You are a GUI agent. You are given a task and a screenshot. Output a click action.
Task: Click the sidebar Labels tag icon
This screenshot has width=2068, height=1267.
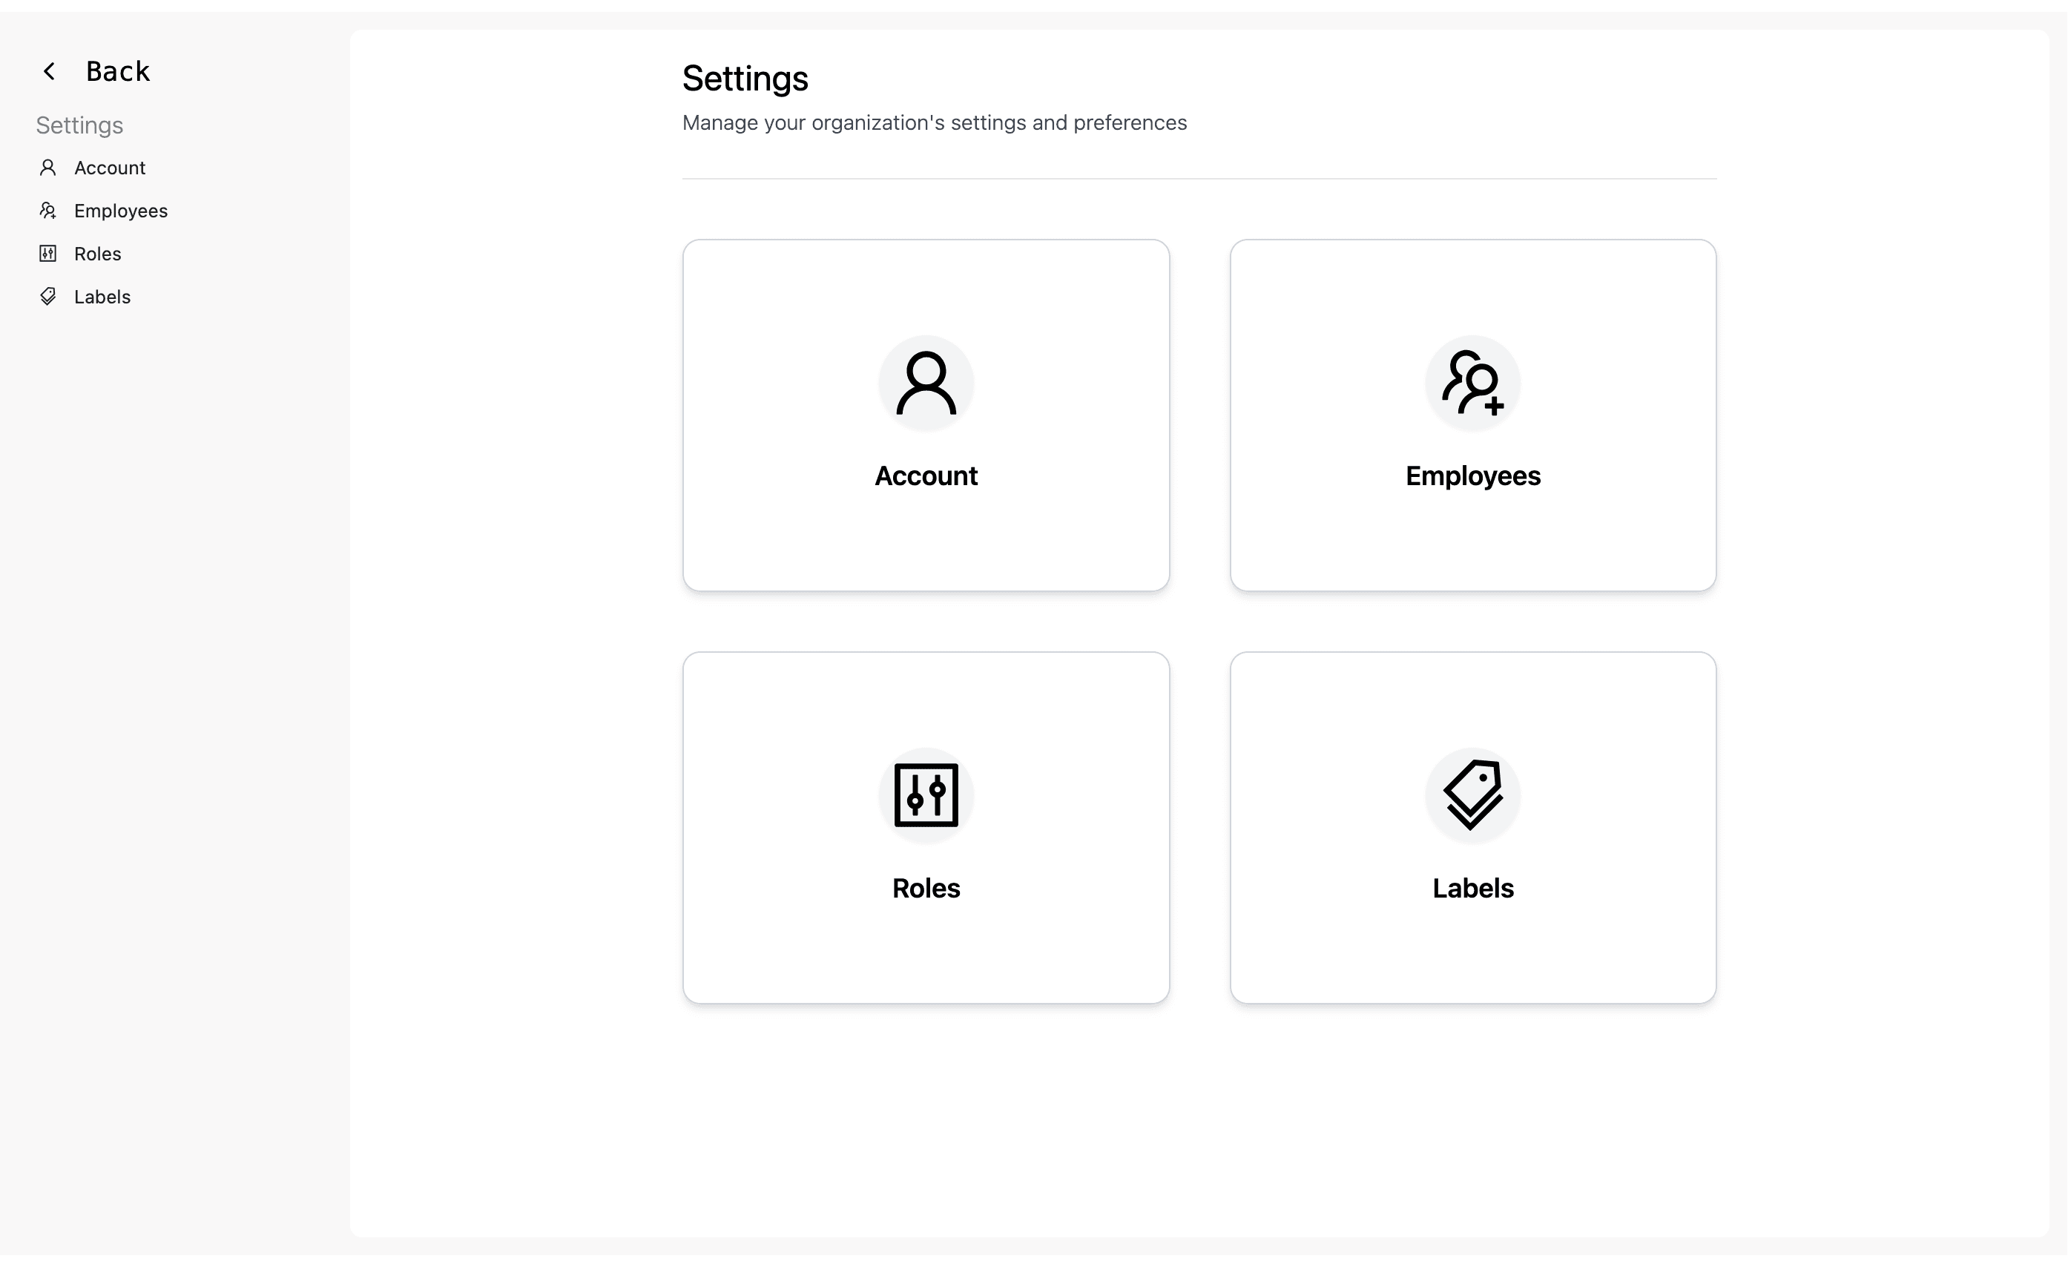point(47,297)
